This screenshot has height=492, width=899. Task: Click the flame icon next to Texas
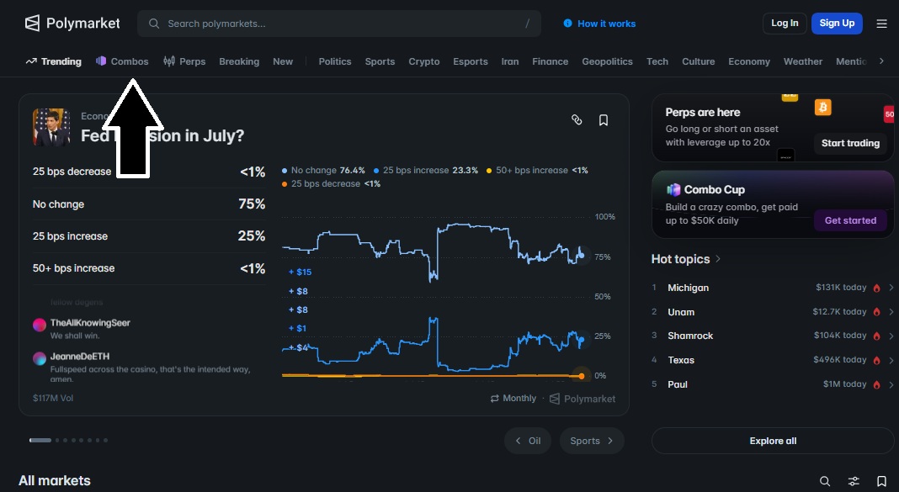point(876,360)
